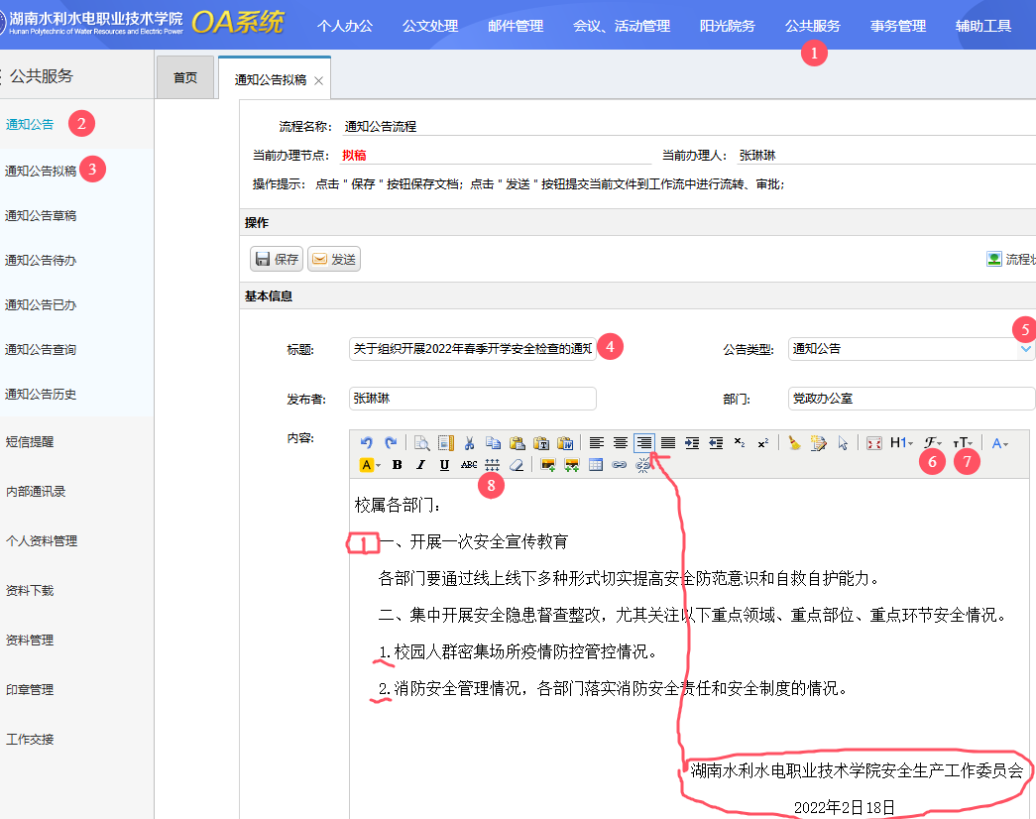Open the preview magnifier icon
Image resolution: width=1036 pixels, height=819 pixels.
tap(421, 443)
